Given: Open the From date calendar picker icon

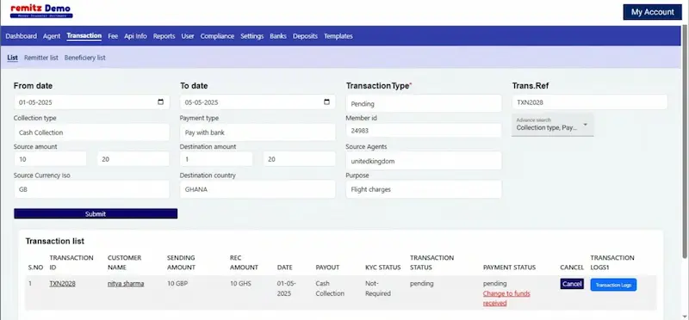Looking at the screenshot, I should coord(160,102).
